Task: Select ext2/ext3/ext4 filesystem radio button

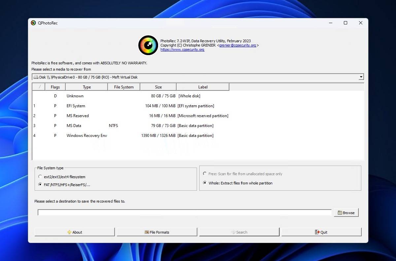Action: point(40,177)
